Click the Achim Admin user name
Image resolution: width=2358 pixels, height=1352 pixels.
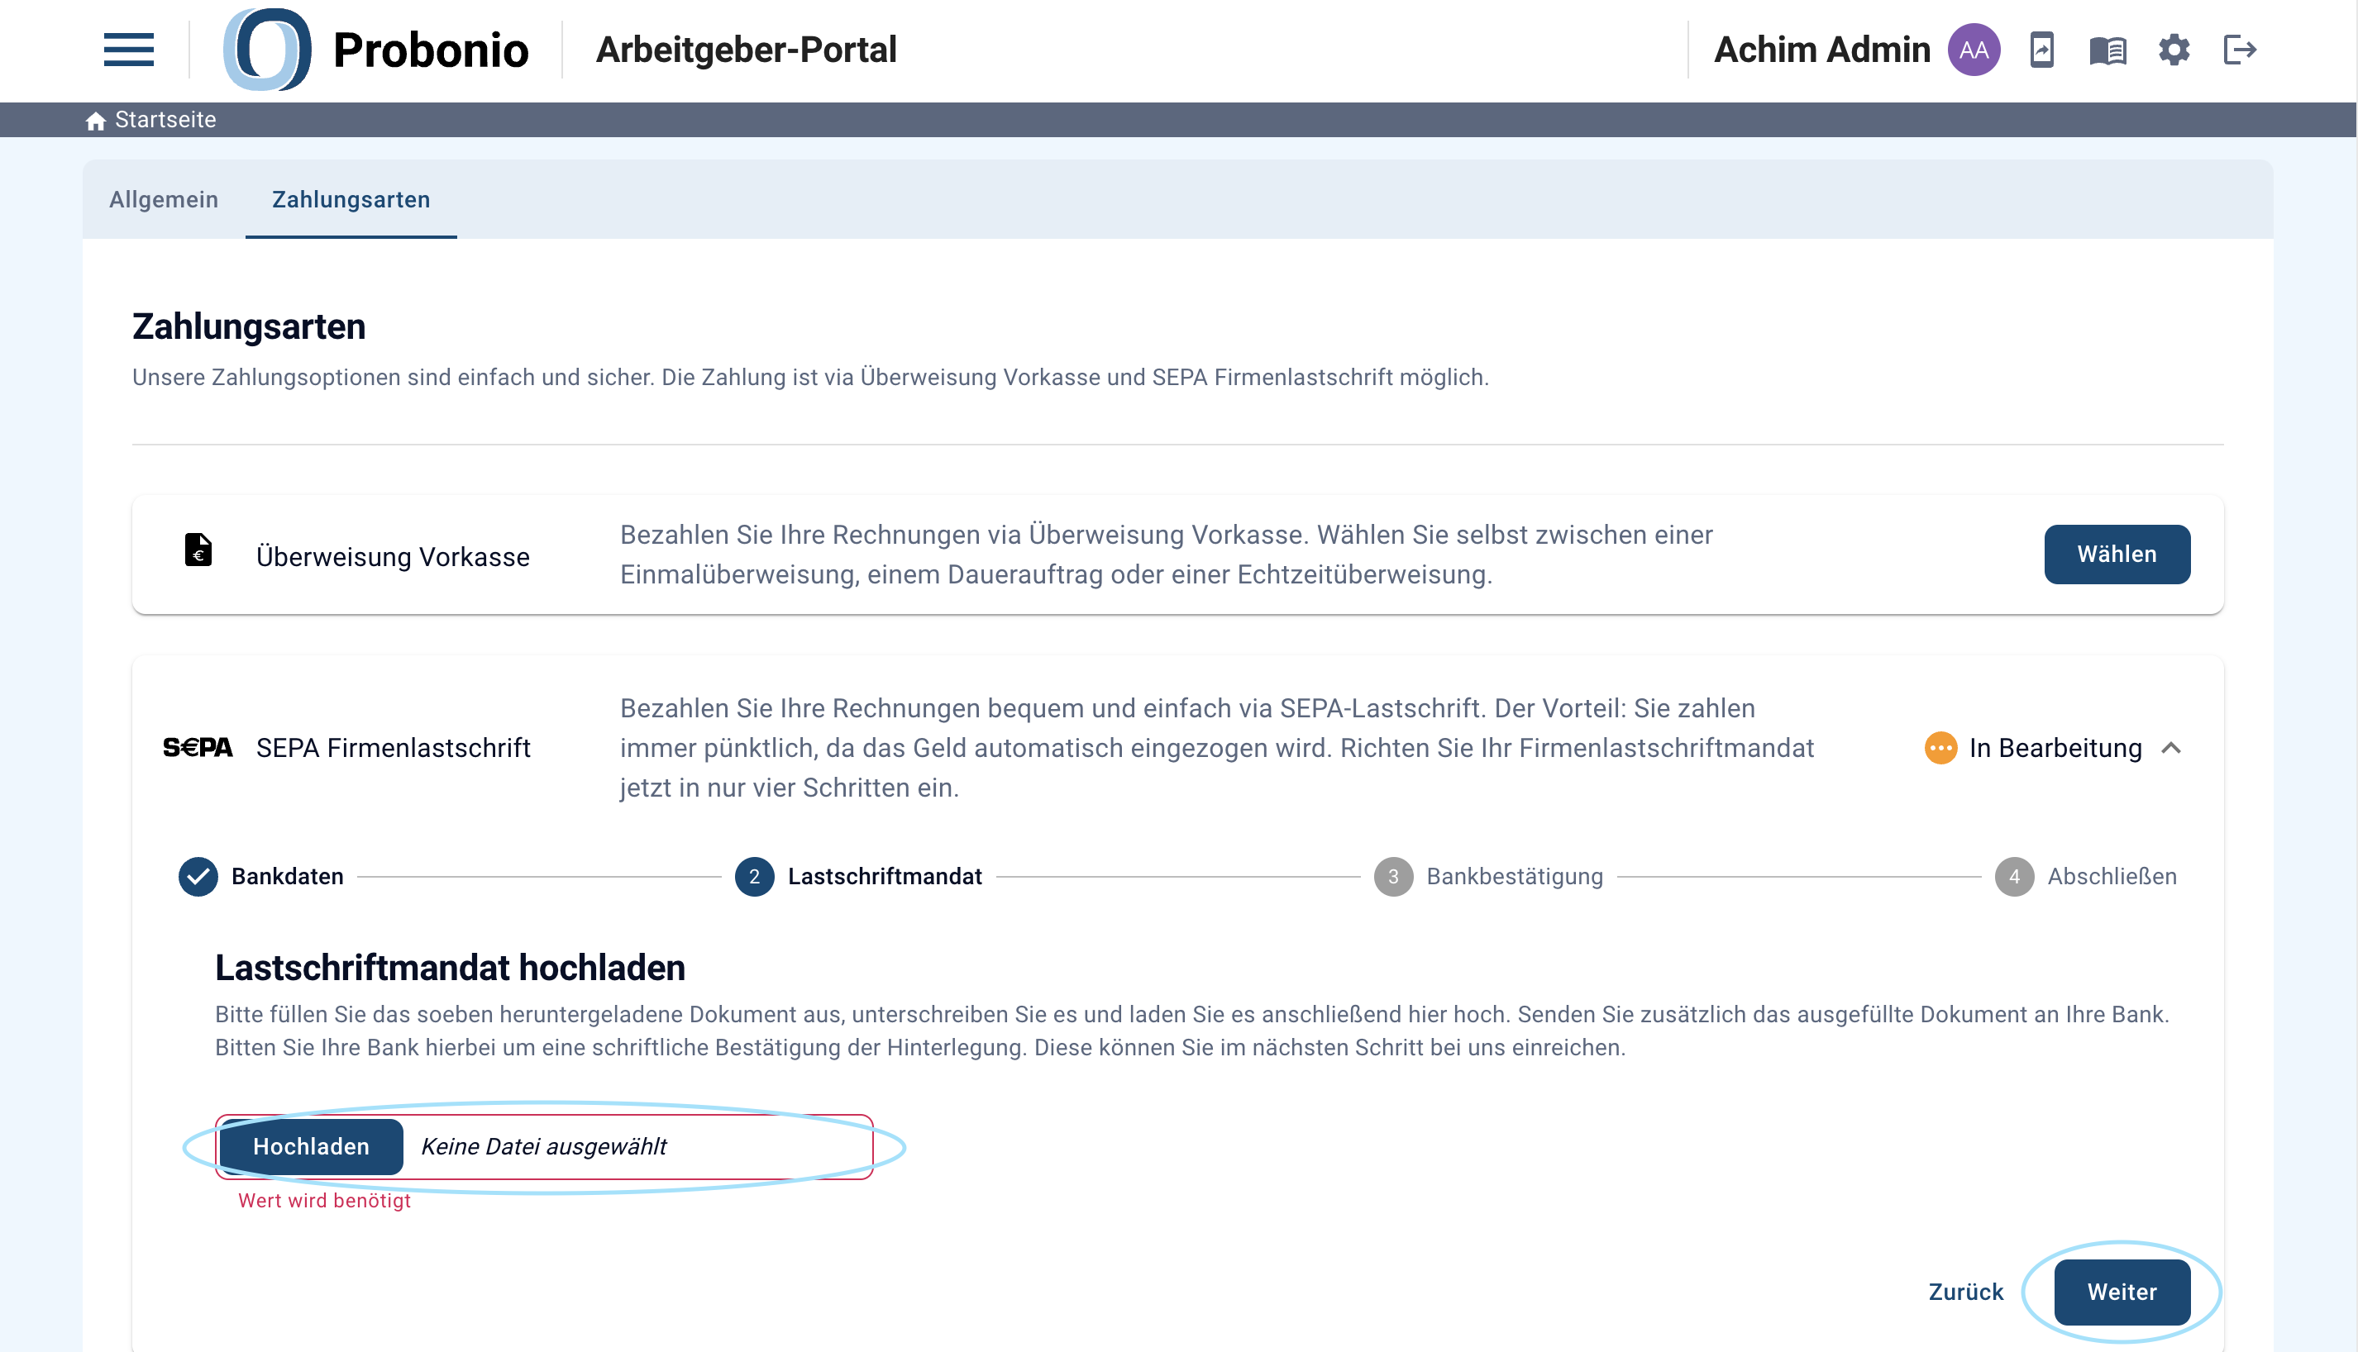1821,50
